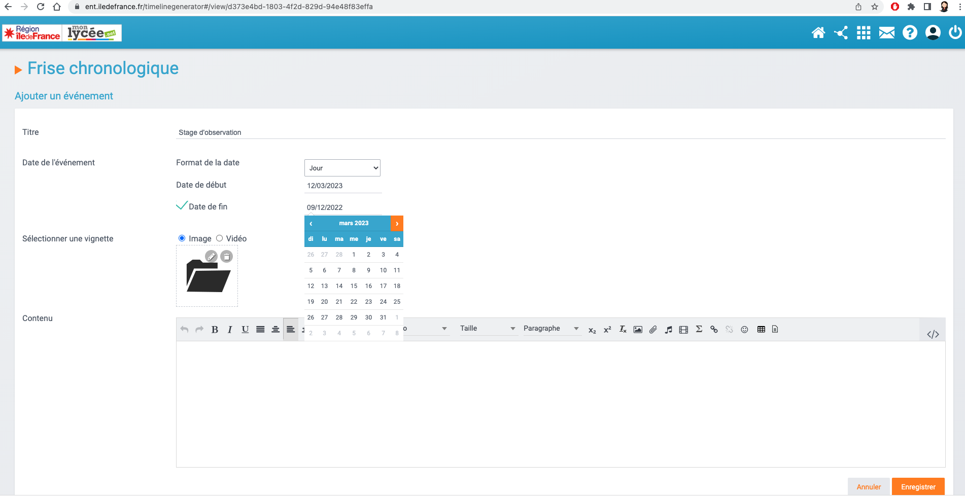Open the home page icon
This screenshot has width=965, height=497.
[818, 33]
